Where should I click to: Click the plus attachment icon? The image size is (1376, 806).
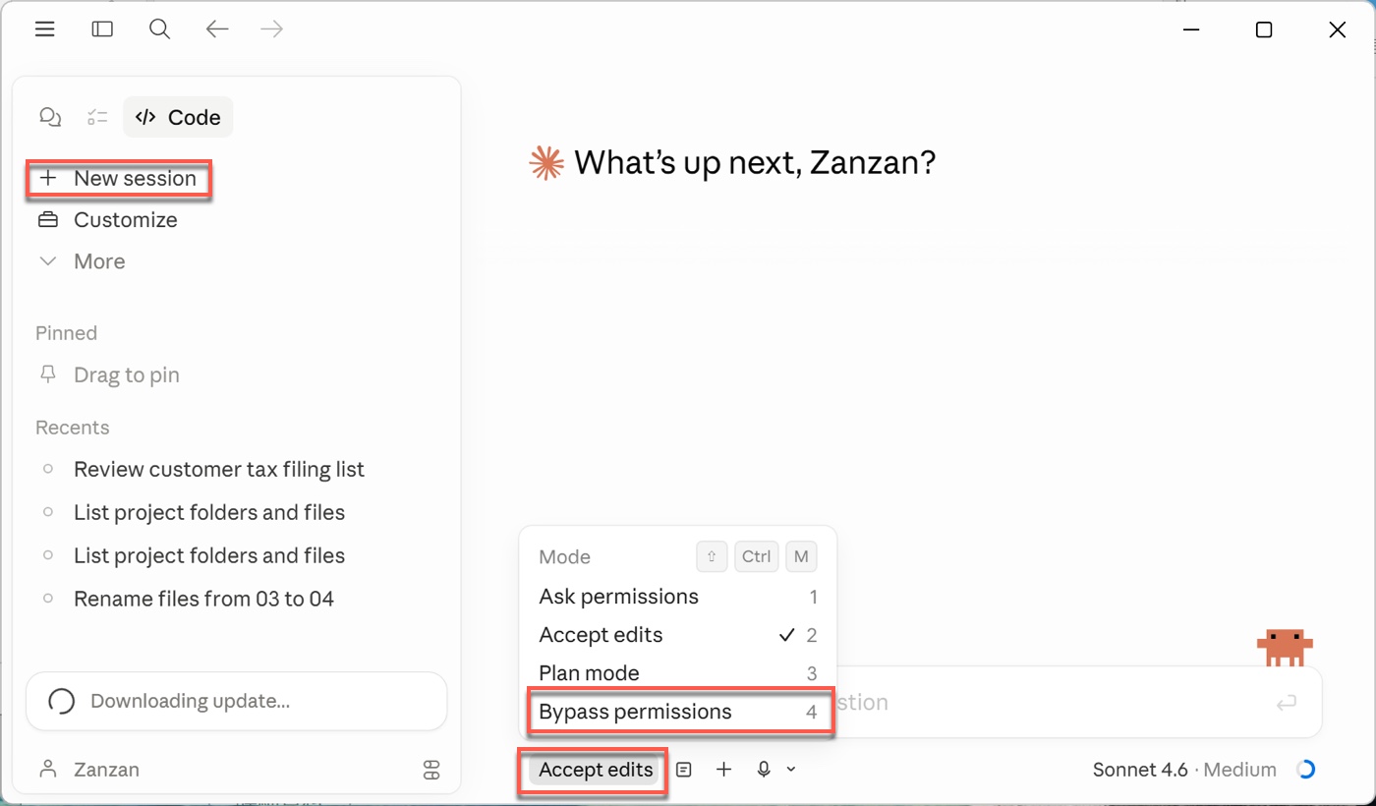[723, 770]
